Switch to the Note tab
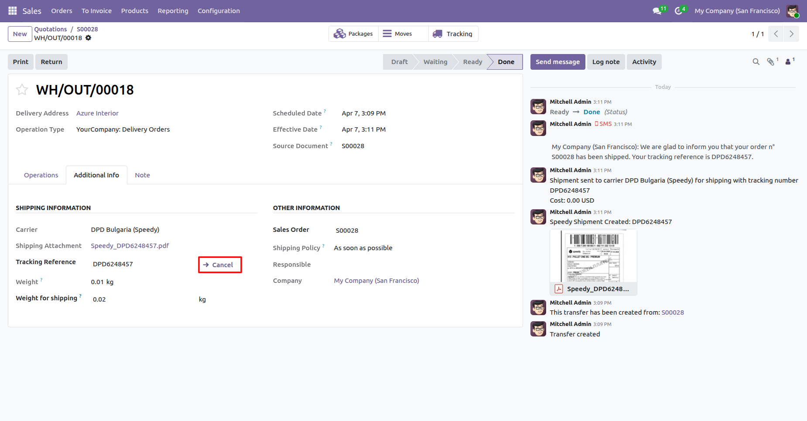 (x=142, y=175)
